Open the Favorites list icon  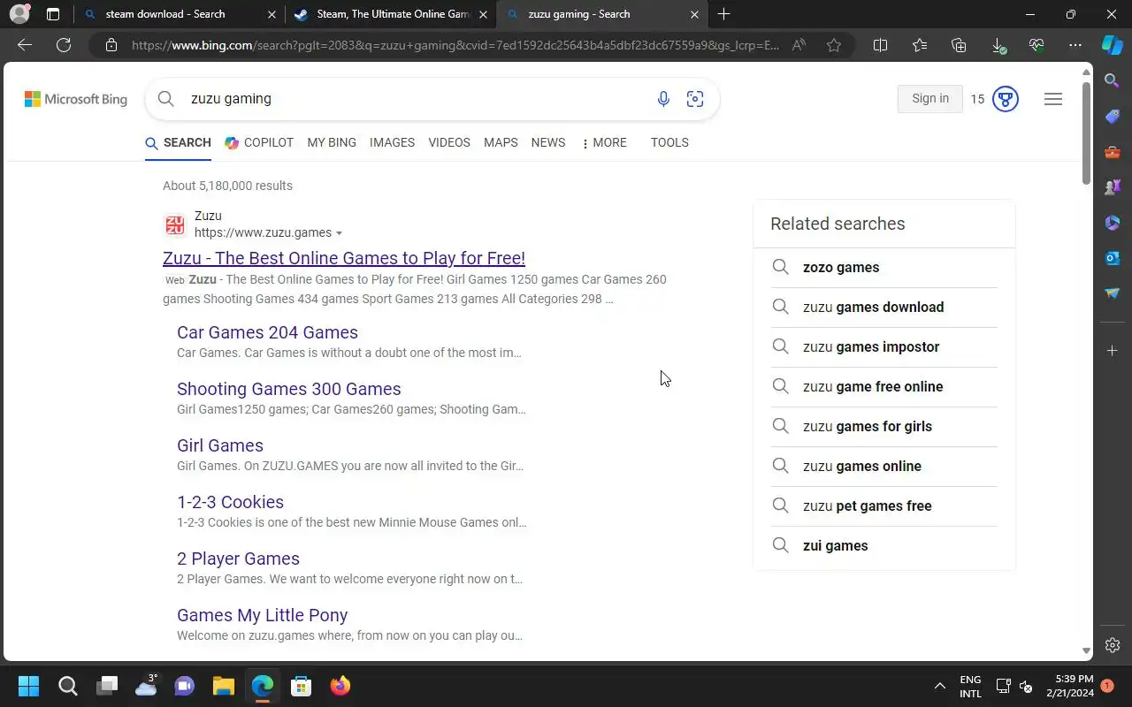click(x=920, y=45)
